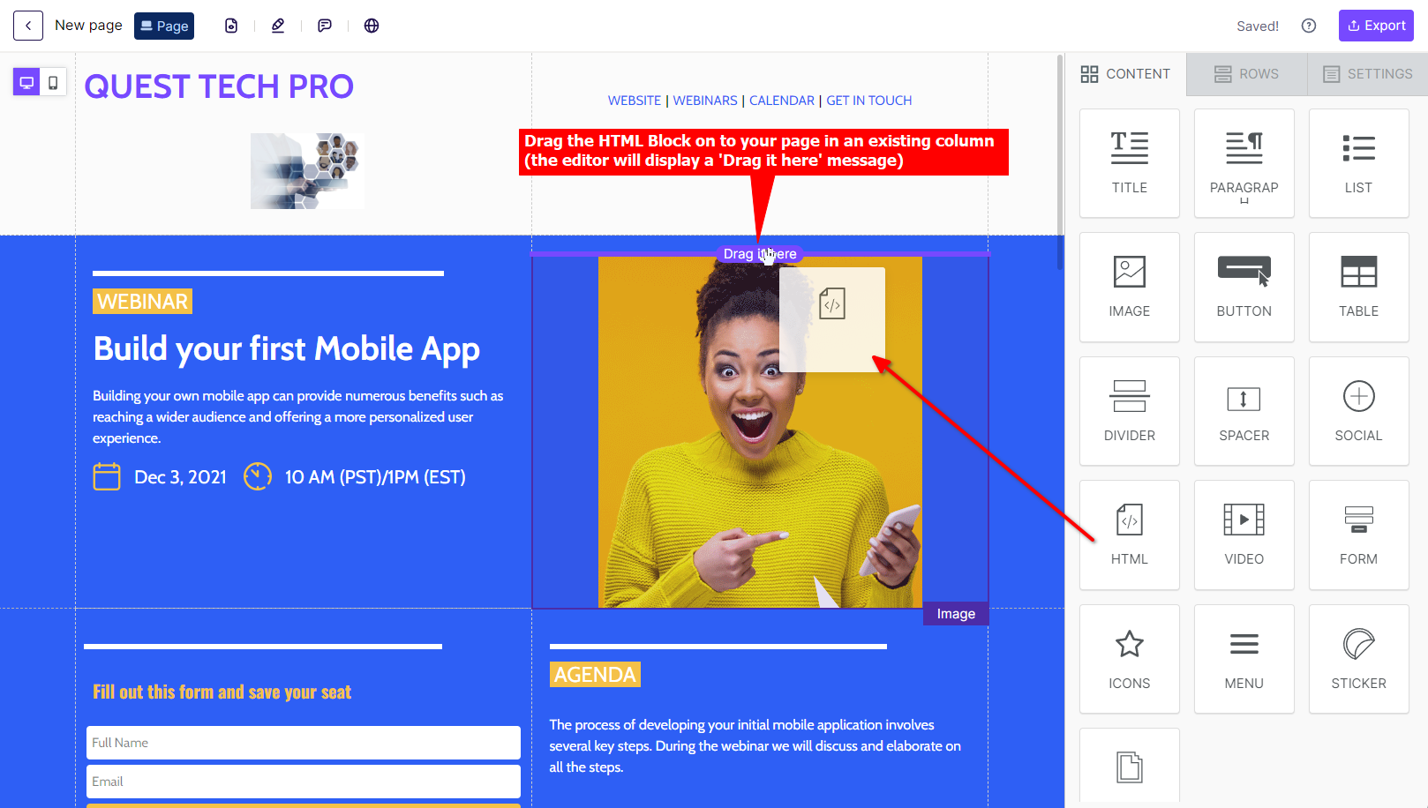
Task: Open the SETTINGS tab
Action: [1368, 74]
